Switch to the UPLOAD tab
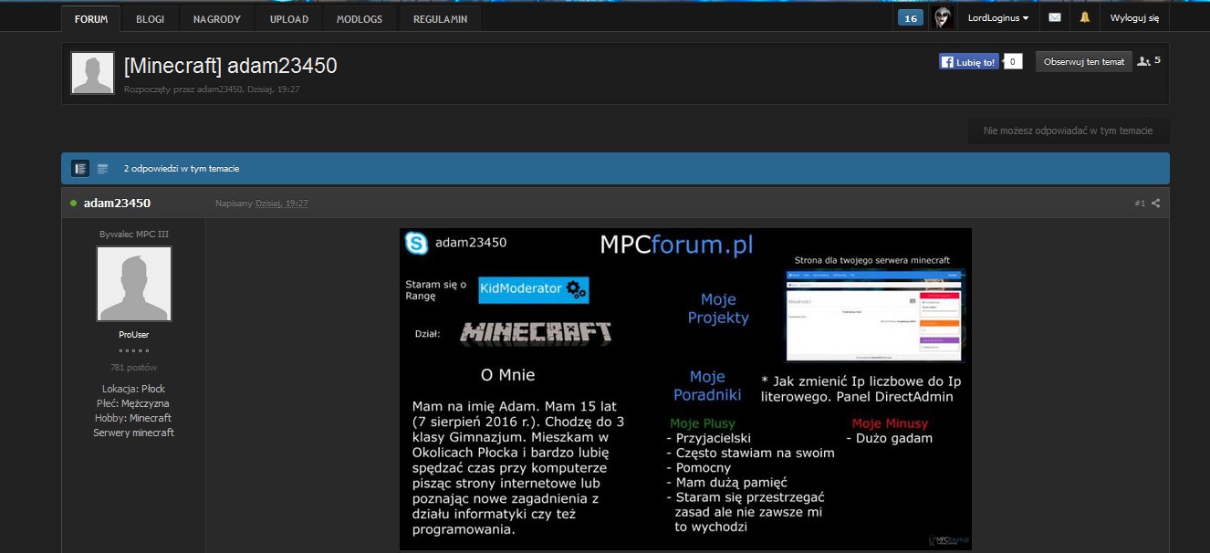Viewport: 1210px width, 553px height. coord(289,18)
